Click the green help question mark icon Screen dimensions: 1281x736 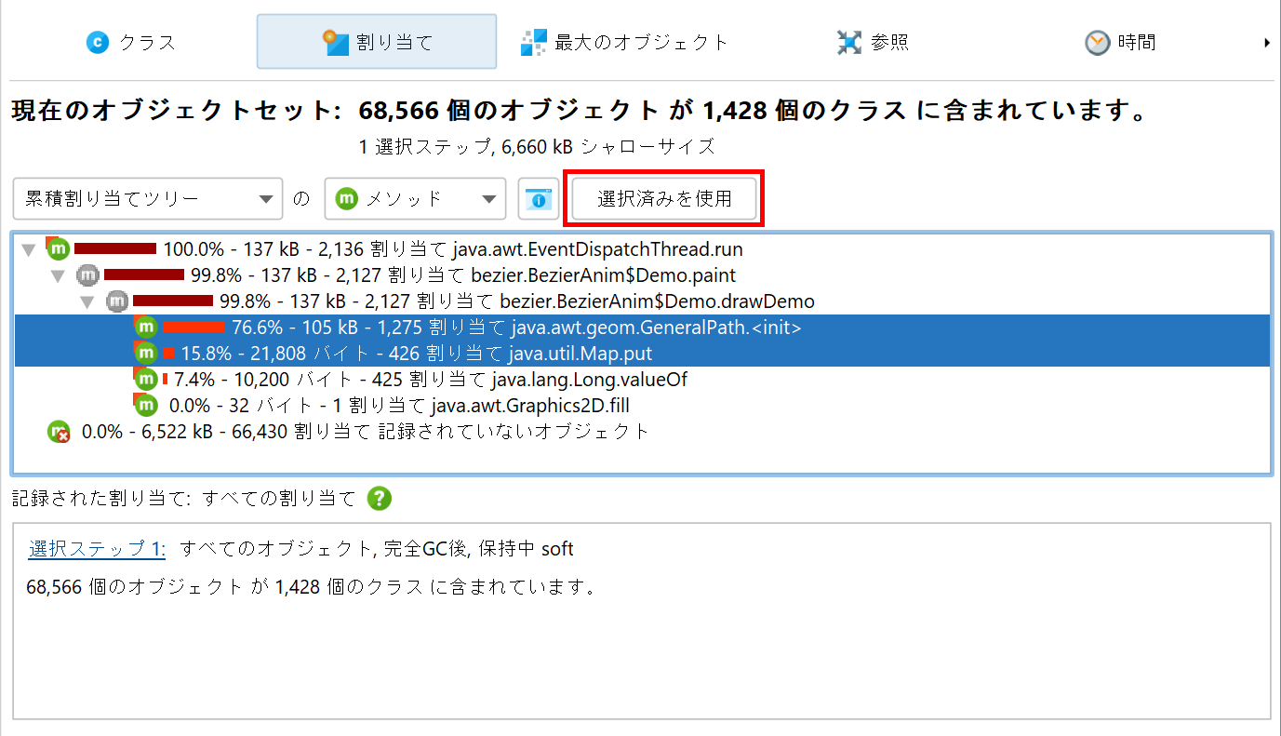379,499
